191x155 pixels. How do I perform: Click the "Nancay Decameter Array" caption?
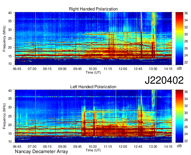pyautogui.click(x=41, y=151)
